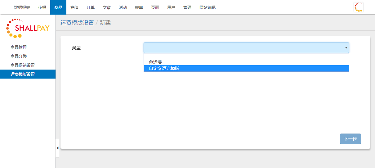The image size is (375, 168).
Task: Click the 下一步 button
Action: 350,139
